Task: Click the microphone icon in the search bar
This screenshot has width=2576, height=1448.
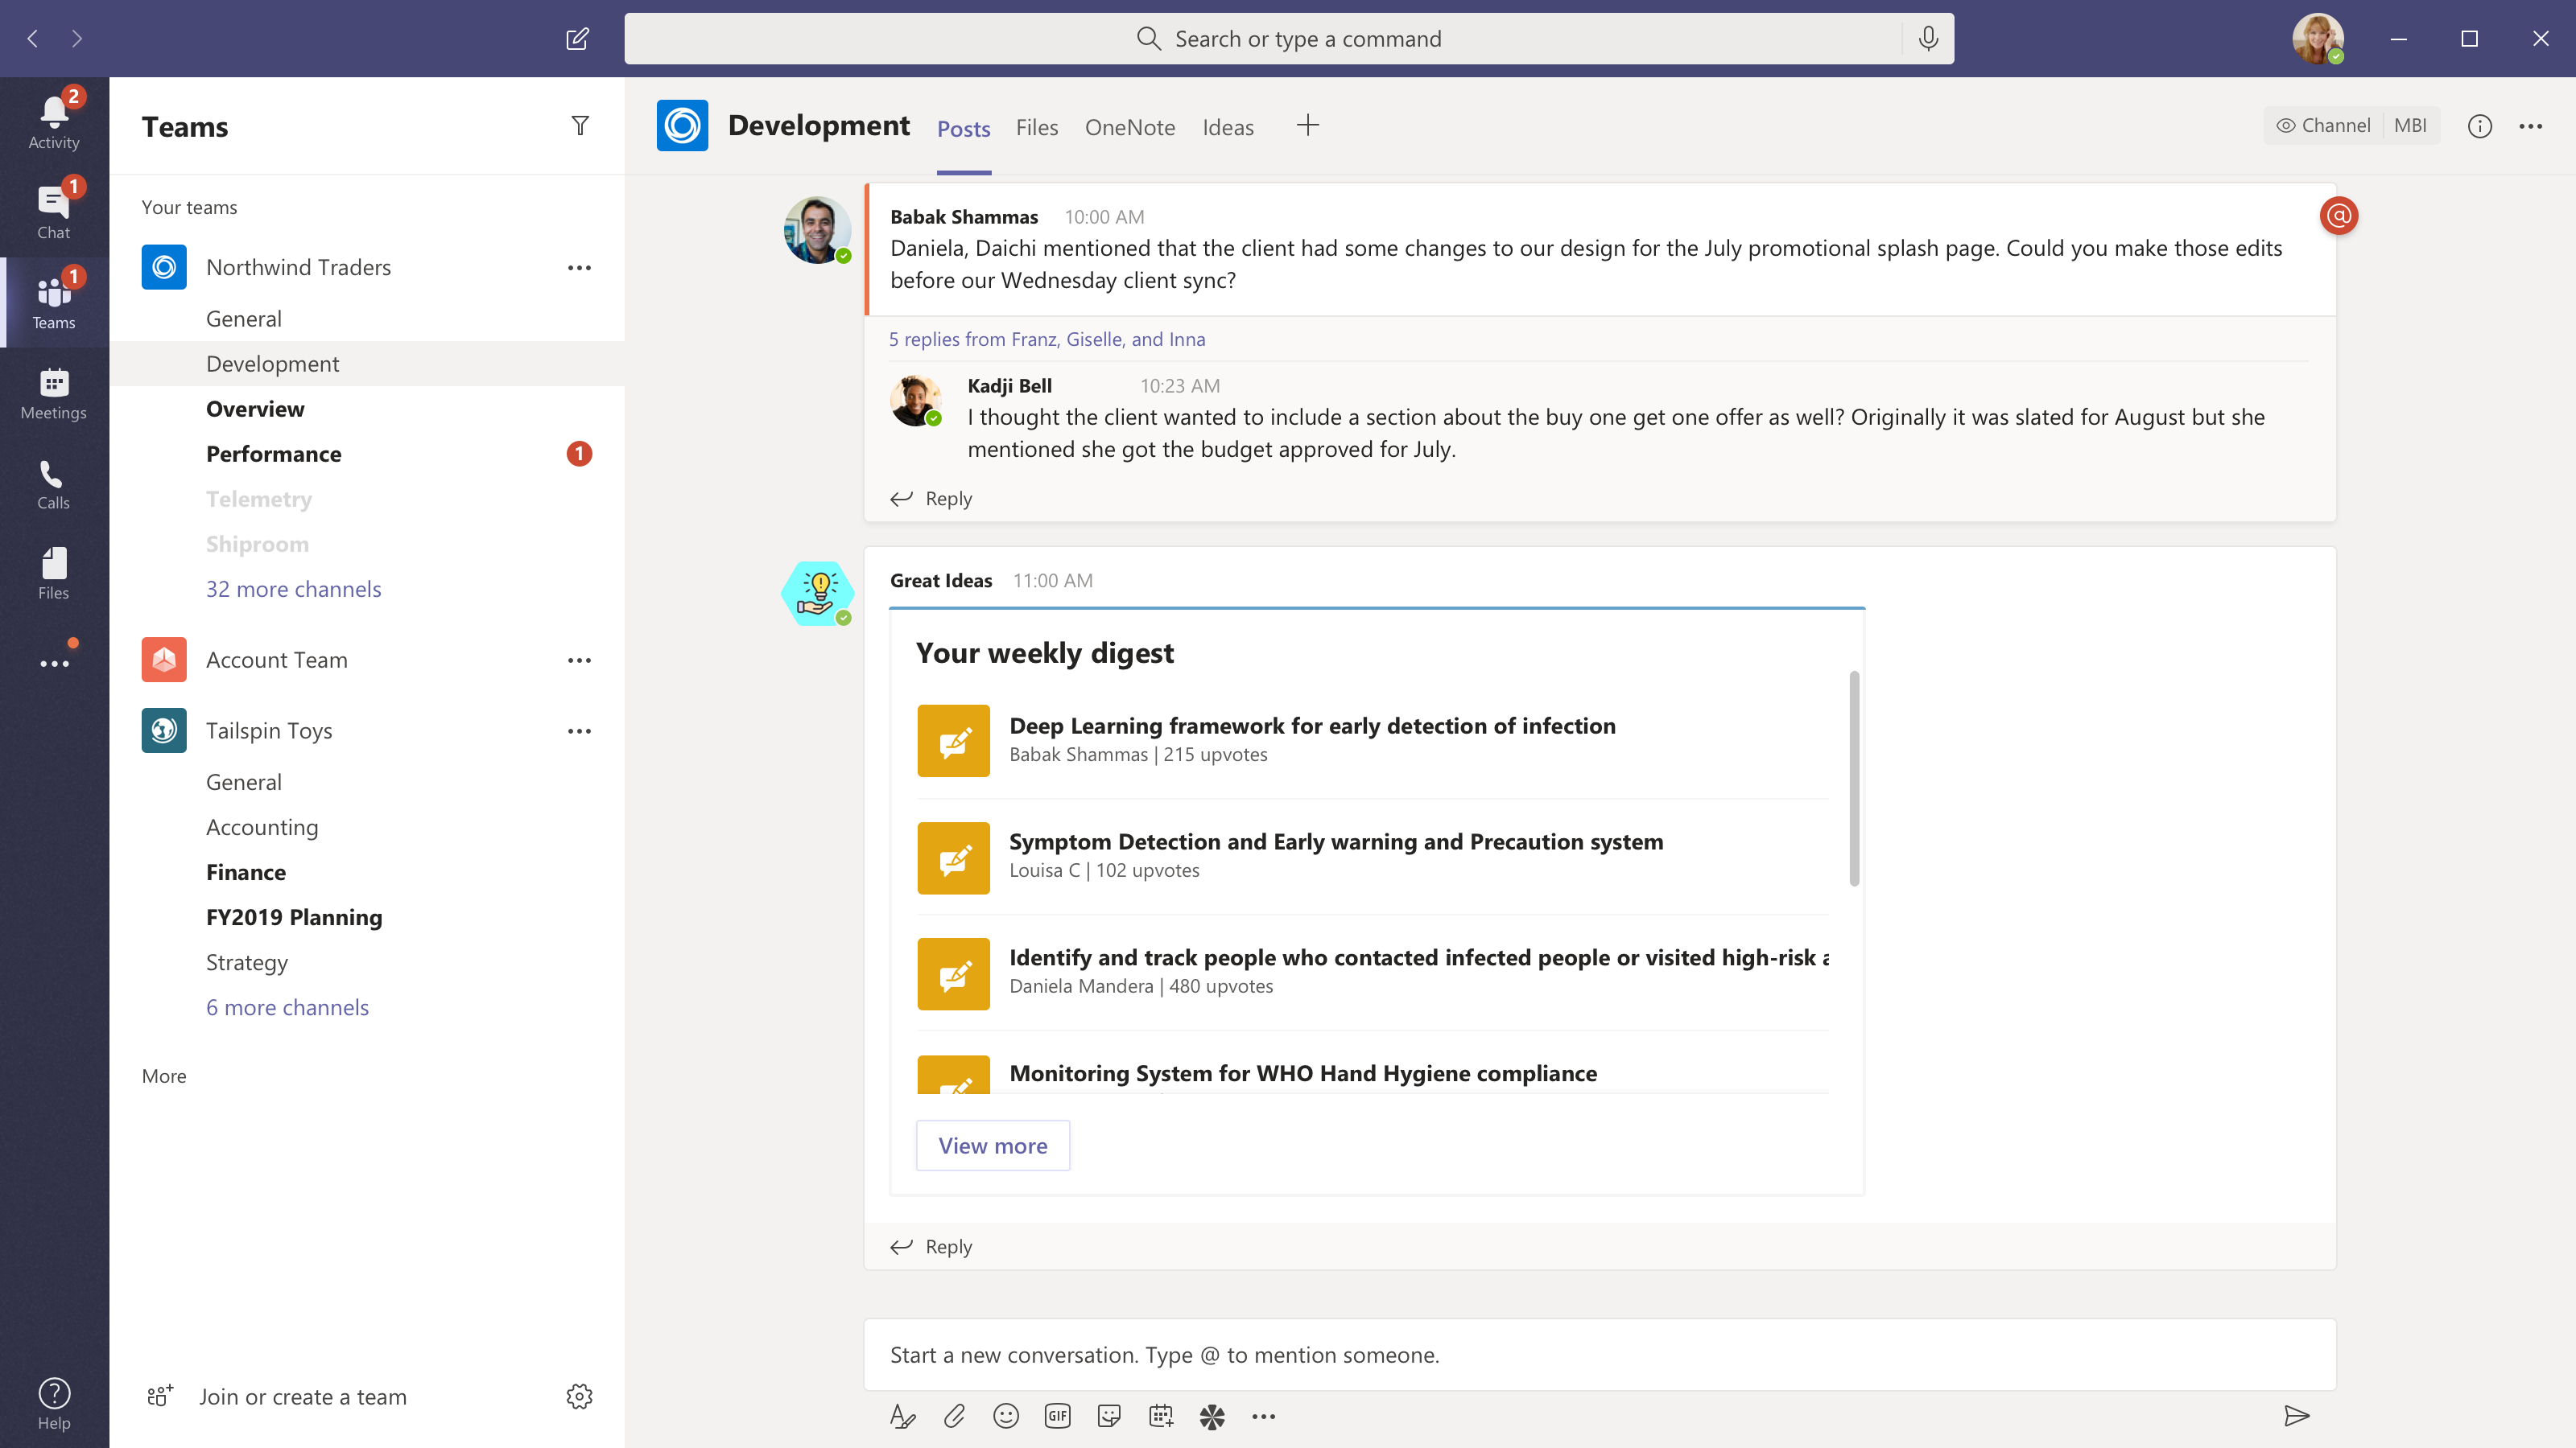Action: [x=1928, y=39]
